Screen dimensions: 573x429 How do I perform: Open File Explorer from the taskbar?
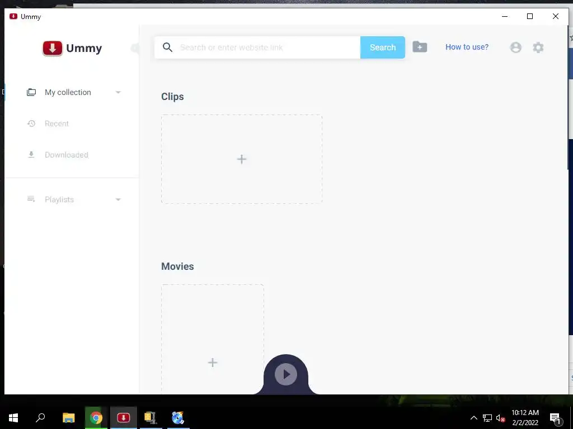point(68,418)
